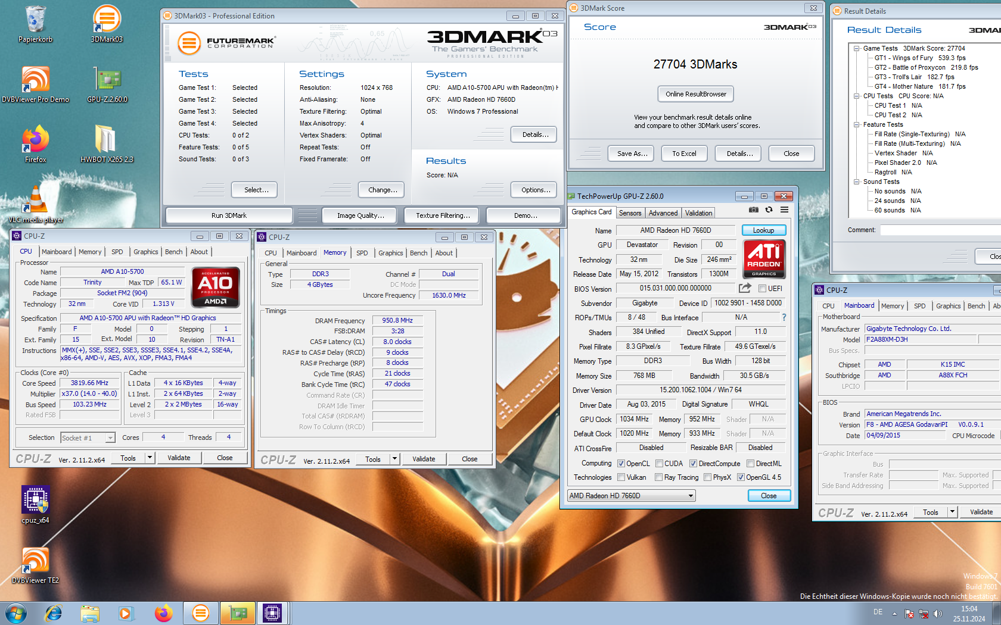1001x625 pixels.
Task: Open SPD tab in CPU-Z Memory window
Action: (362, 253)
